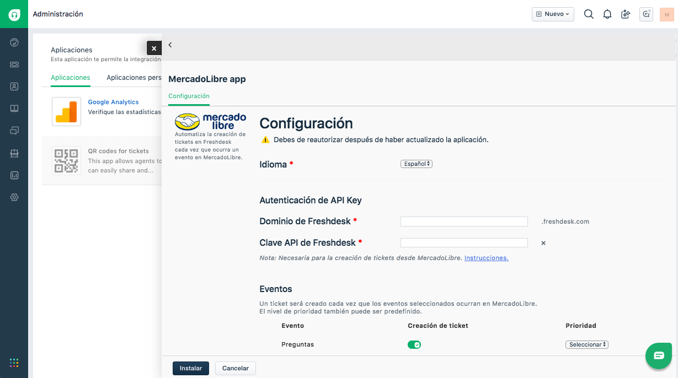Focus the Dominio de Freshdesk field

pos(464,222)
